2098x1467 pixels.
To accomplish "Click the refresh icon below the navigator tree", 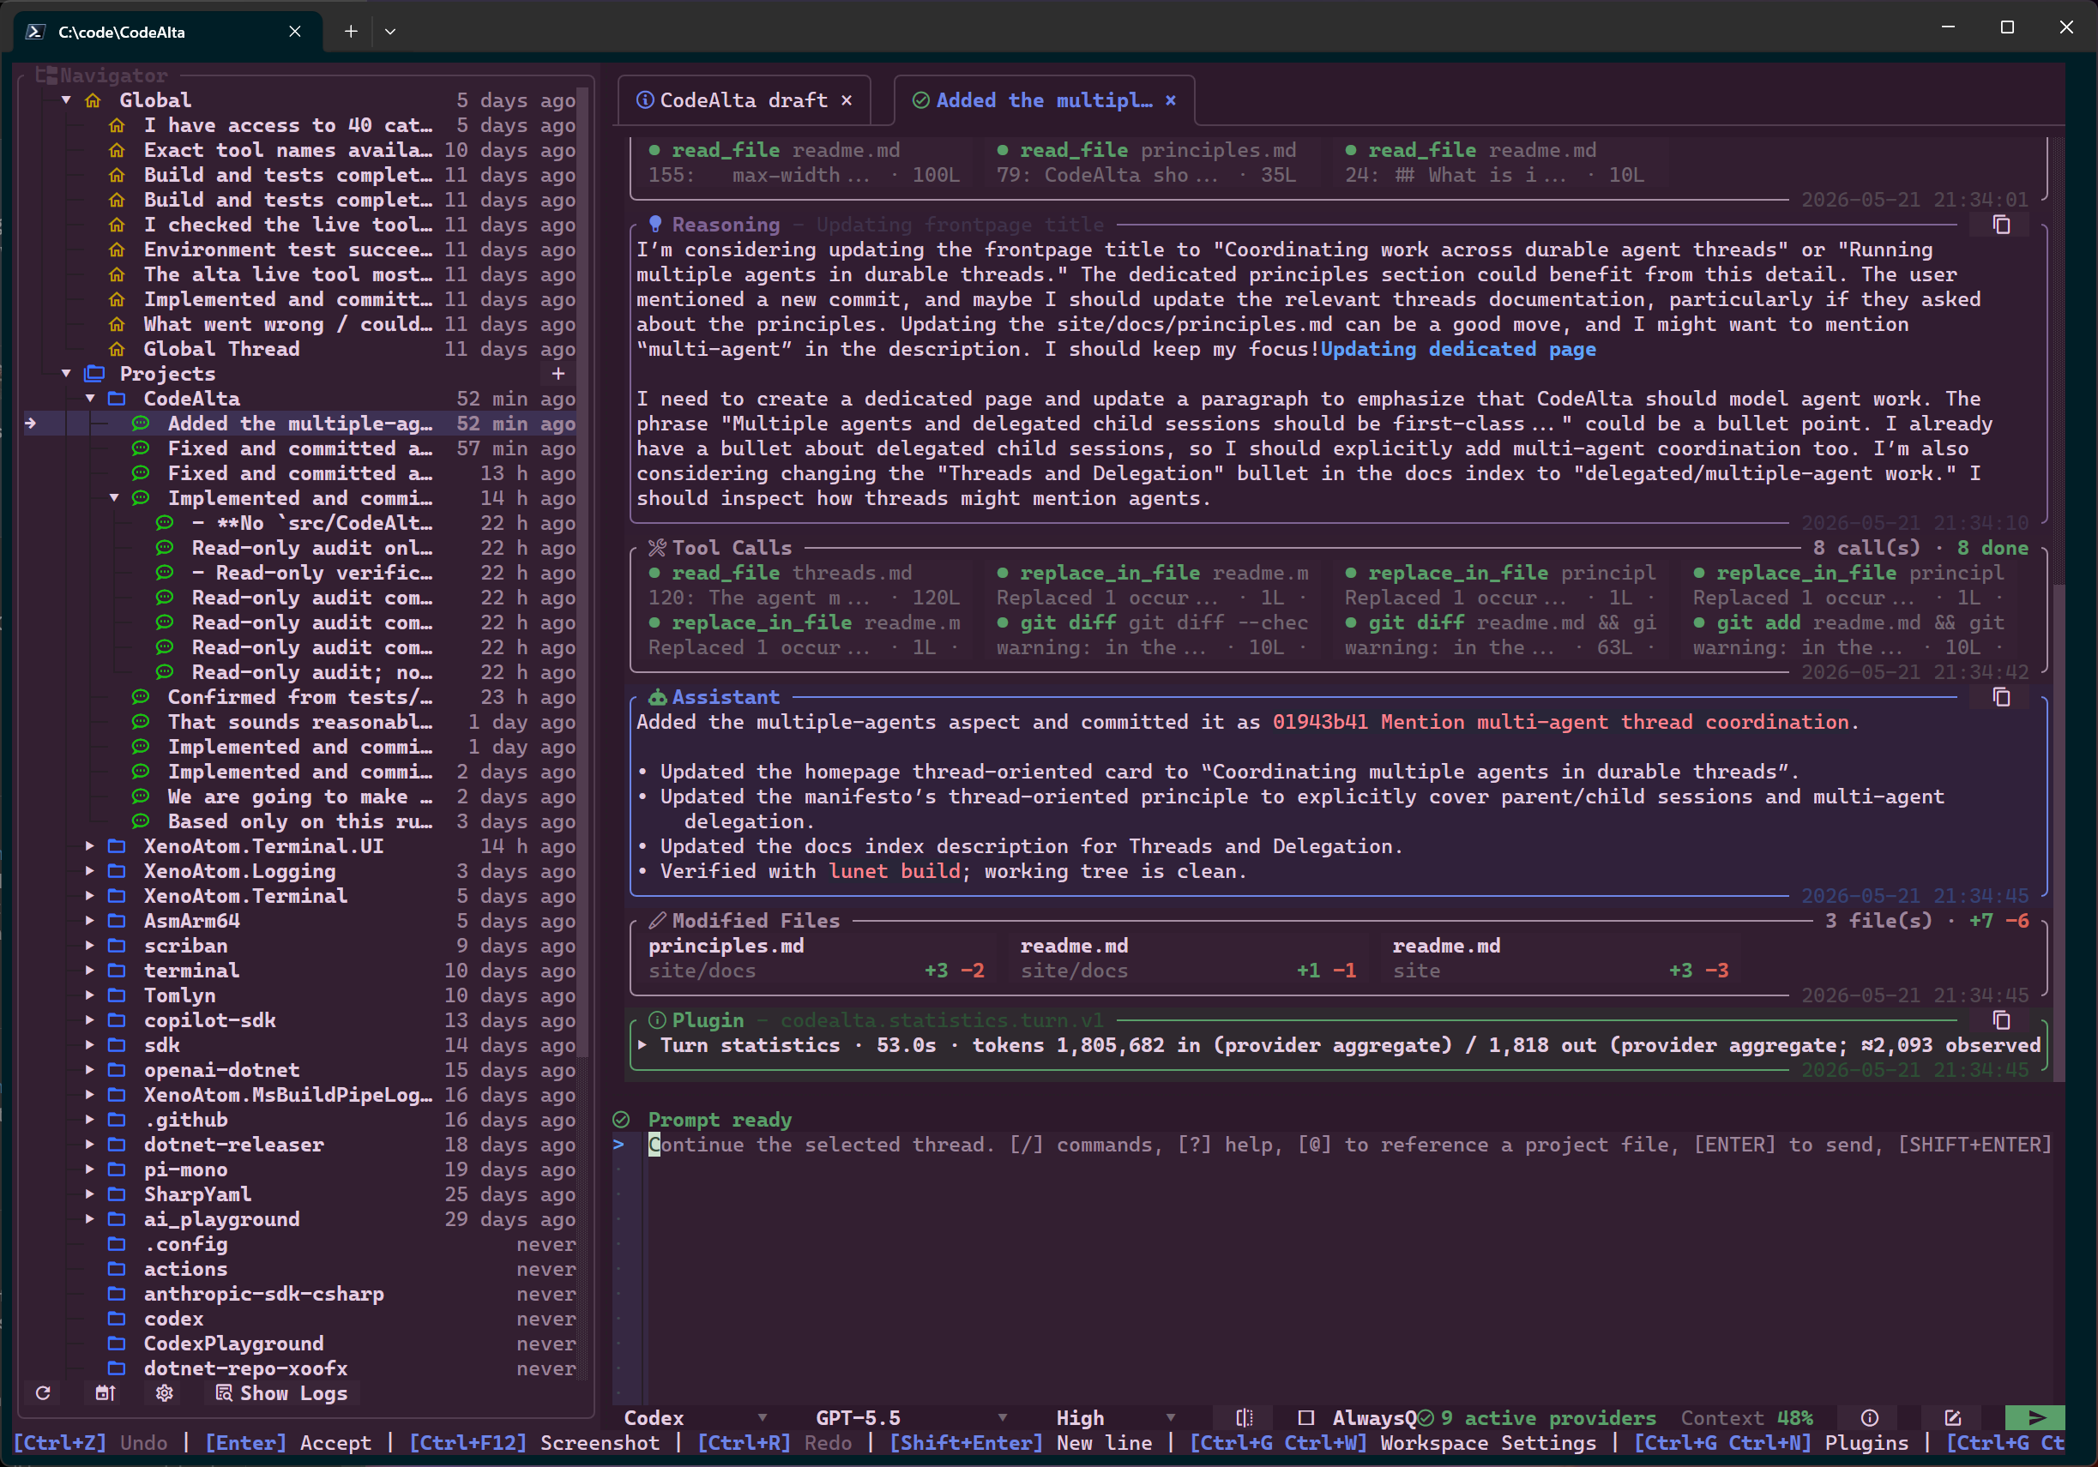I will tap(43, 1393).
